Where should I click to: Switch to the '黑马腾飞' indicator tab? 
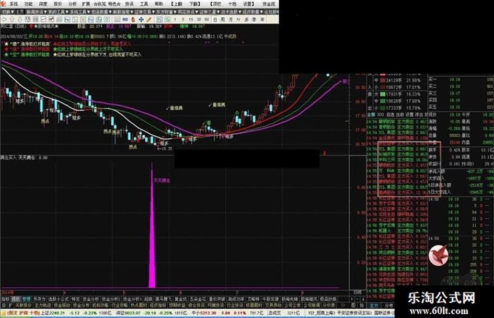[163, 299]
